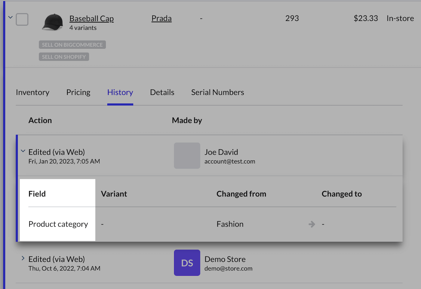
Task: Tick the checkbox beside Baseball Cap
Action: [x=22, y=20]
